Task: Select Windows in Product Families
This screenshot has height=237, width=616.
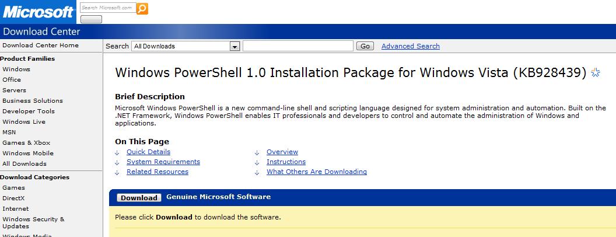Action: pos(16,69)
